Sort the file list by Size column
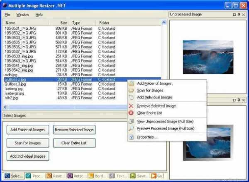Screen dimensions: 249x182 tap(63, 23)
